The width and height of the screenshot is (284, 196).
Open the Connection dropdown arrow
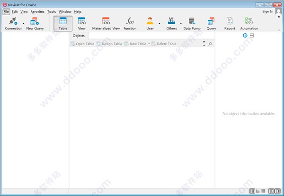coord(24,24)
